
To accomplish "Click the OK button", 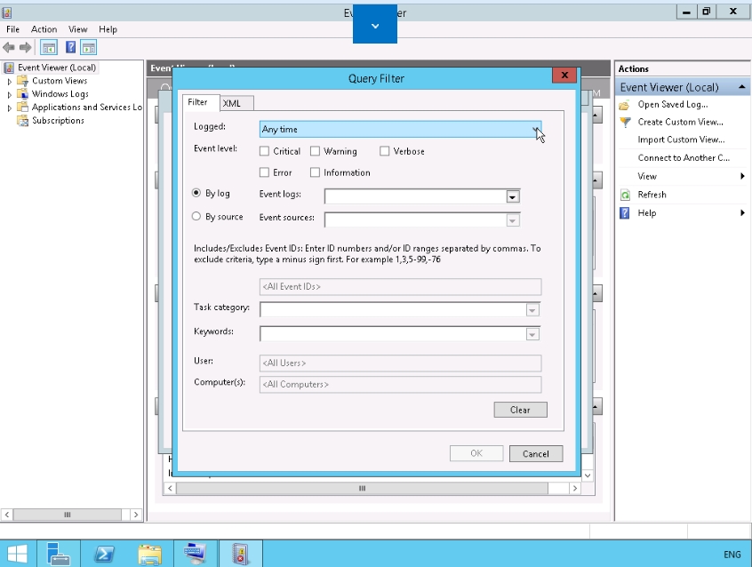I will (x=476, y=453).
